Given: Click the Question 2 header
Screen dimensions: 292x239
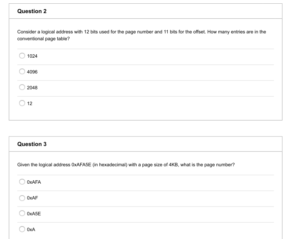Looking at the screenshot, I should point(32,11).
